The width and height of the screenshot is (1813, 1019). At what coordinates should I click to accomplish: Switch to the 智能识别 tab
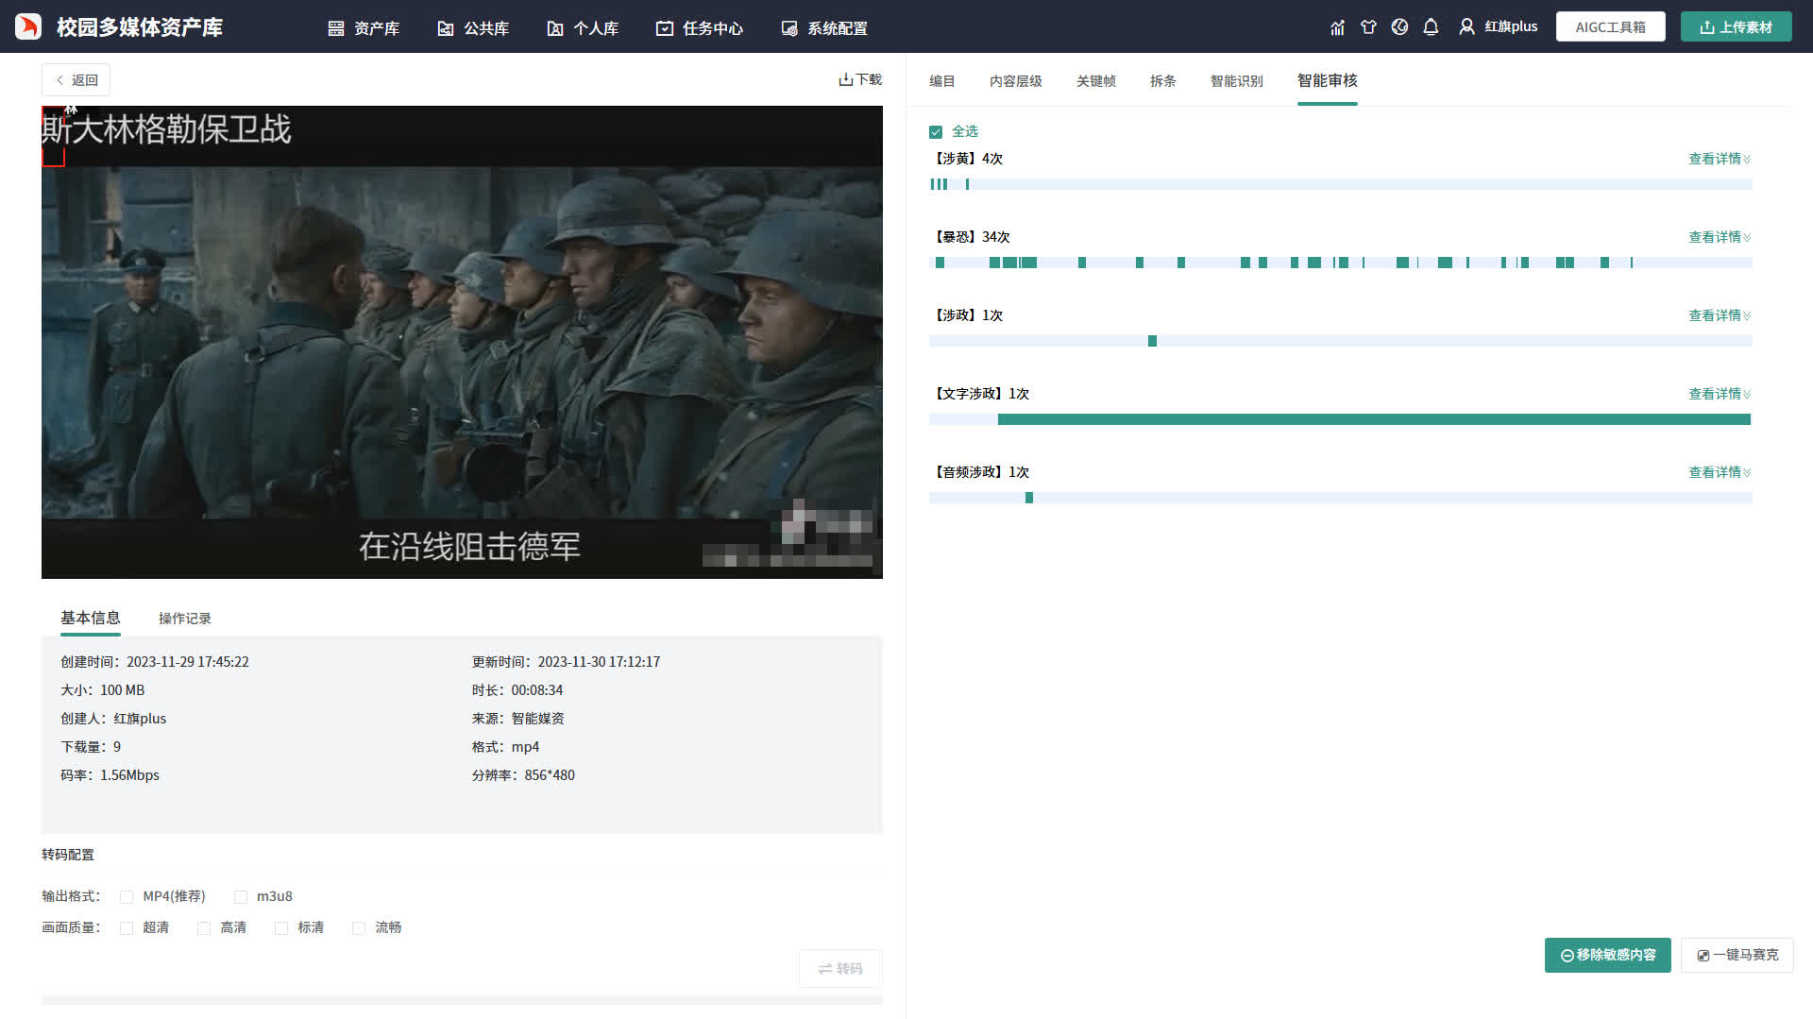1237,81
